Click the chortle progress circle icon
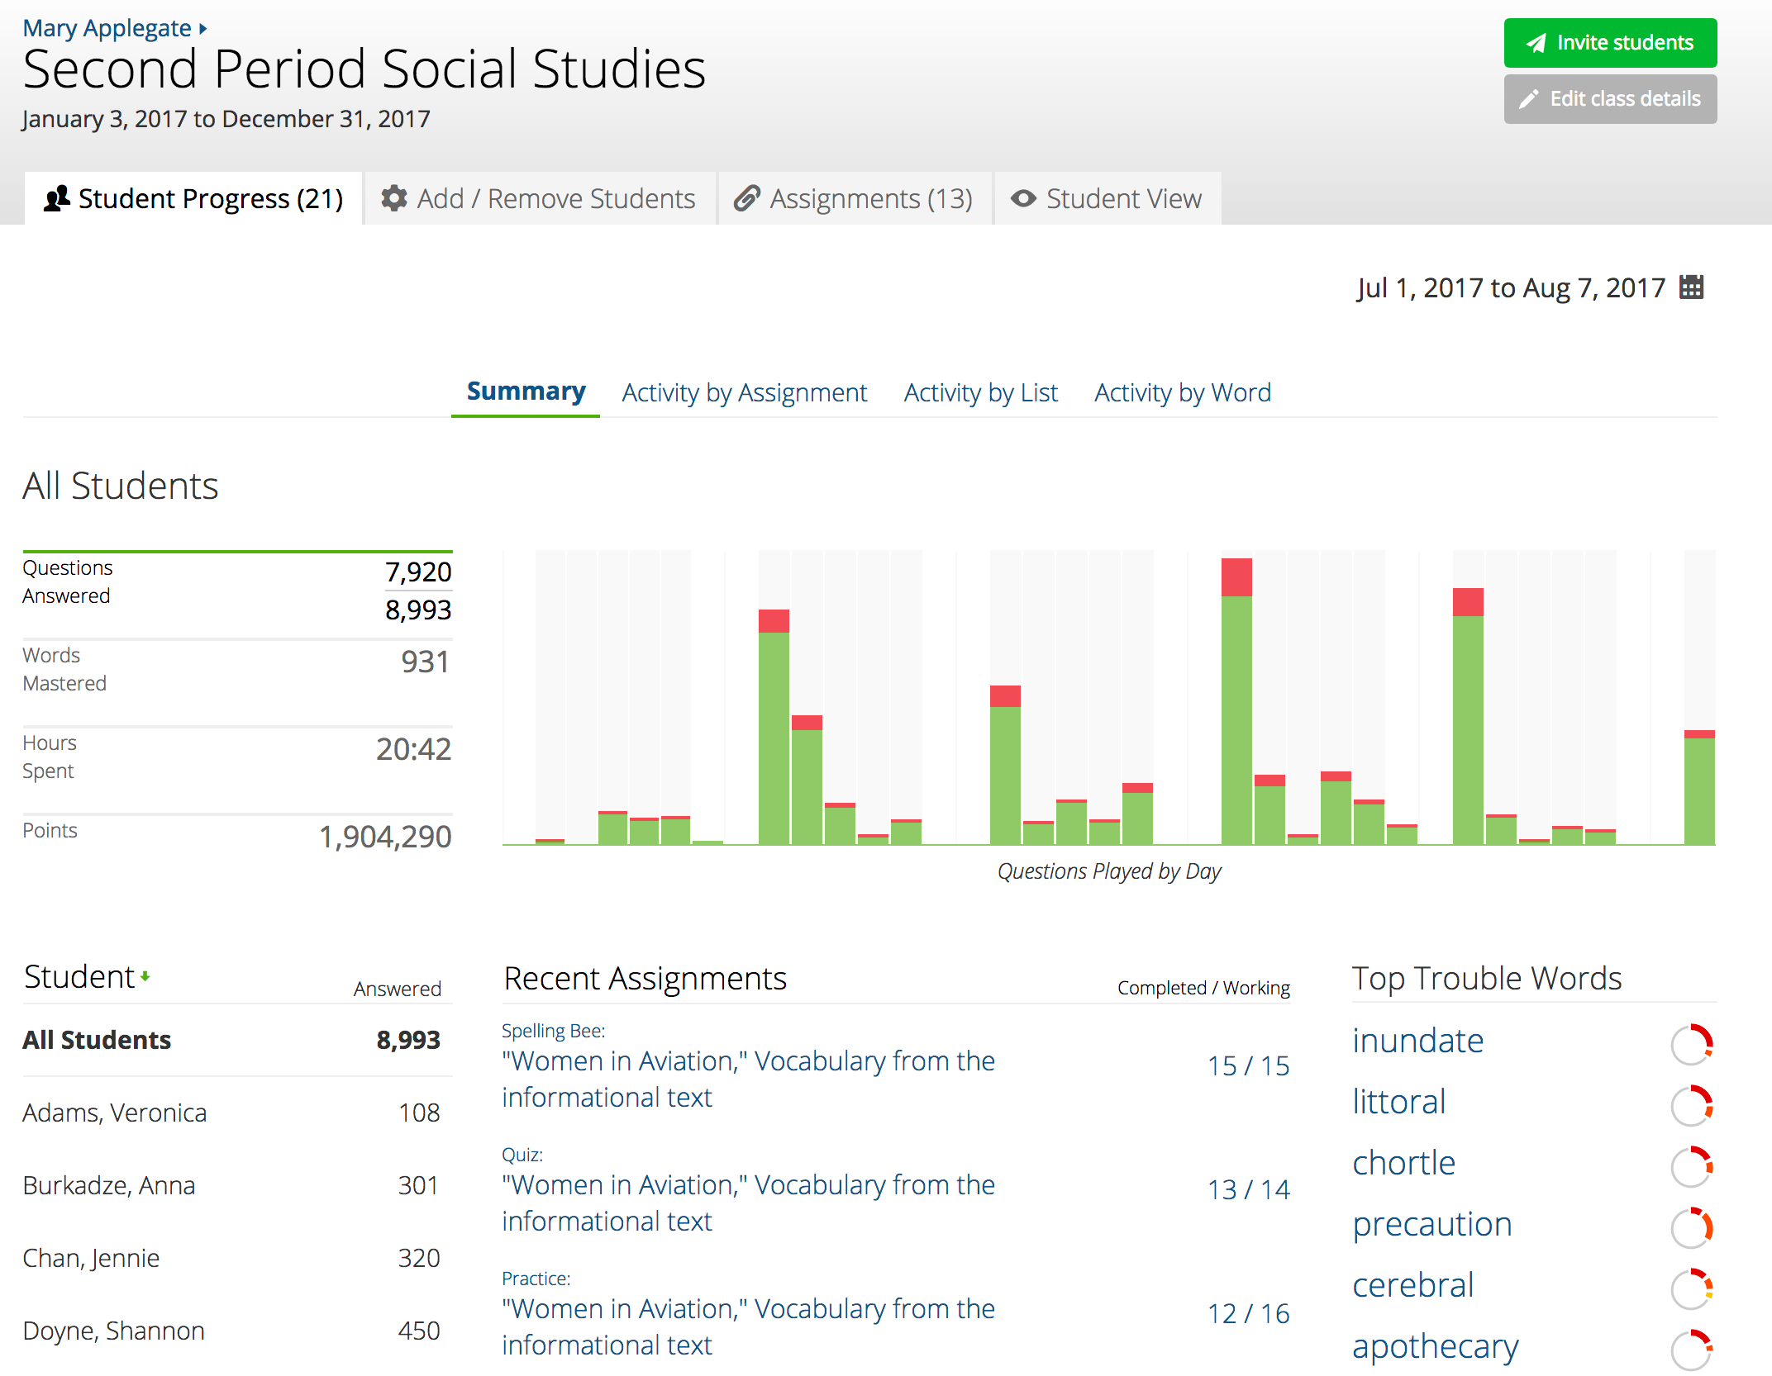Image resolution: width=1772 pixels, height=1376 pixels. 1691,1167
